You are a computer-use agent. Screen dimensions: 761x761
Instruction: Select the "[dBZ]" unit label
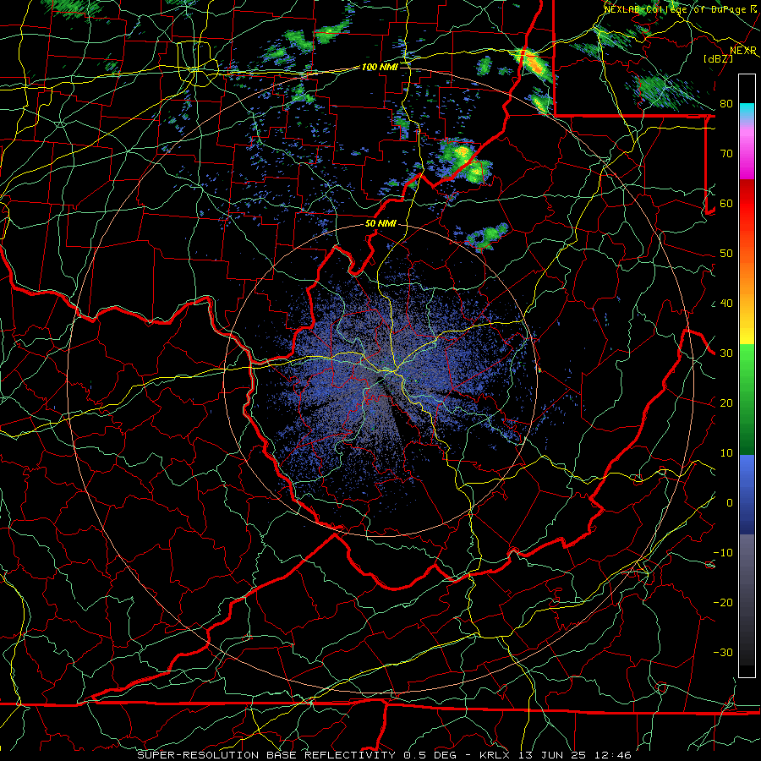point(718,58)
